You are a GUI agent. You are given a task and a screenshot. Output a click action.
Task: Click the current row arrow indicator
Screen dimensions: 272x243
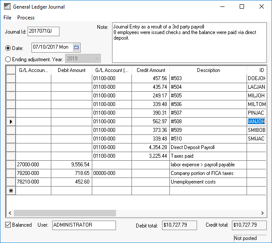11,121
